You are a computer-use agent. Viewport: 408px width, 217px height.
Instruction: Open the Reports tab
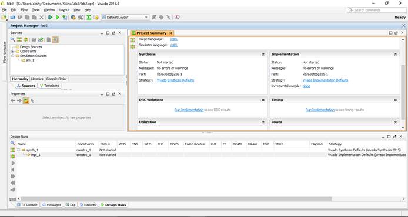coord(88,205)
